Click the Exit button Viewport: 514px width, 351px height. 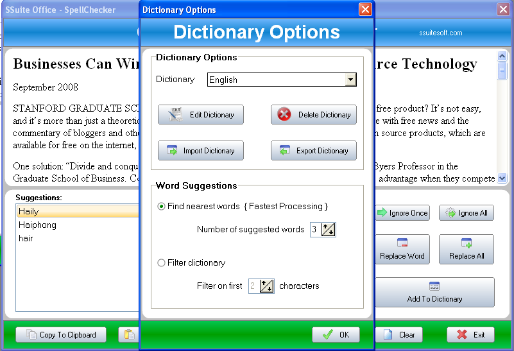click(x=470, y=335)
